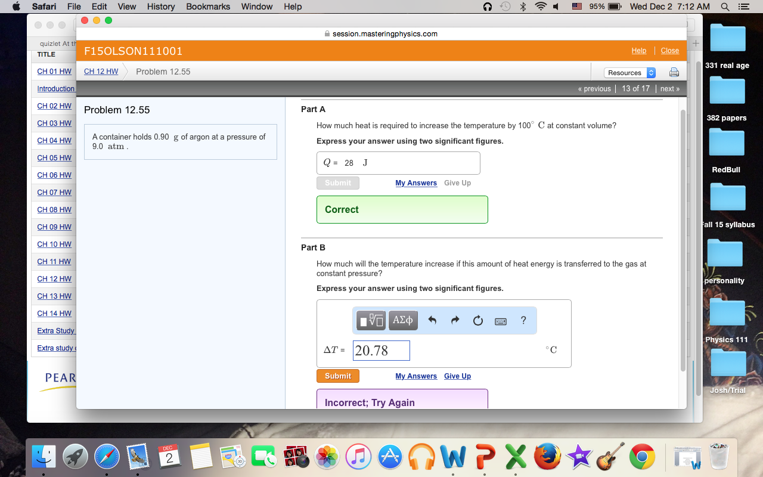Go to the next problem
This screenshot has height=477, width=763.
click(x=670, y=89)
